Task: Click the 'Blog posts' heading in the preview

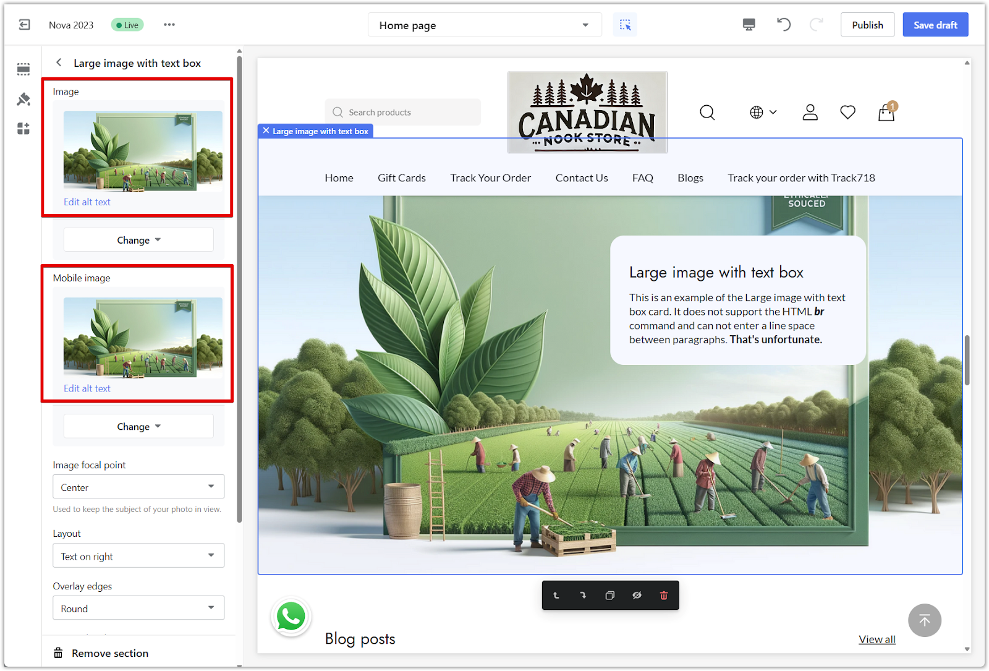Action: (360, 639)
